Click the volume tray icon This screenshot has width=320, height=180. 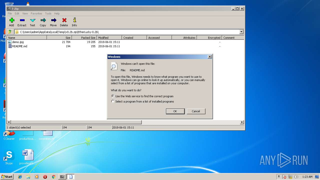296,177
